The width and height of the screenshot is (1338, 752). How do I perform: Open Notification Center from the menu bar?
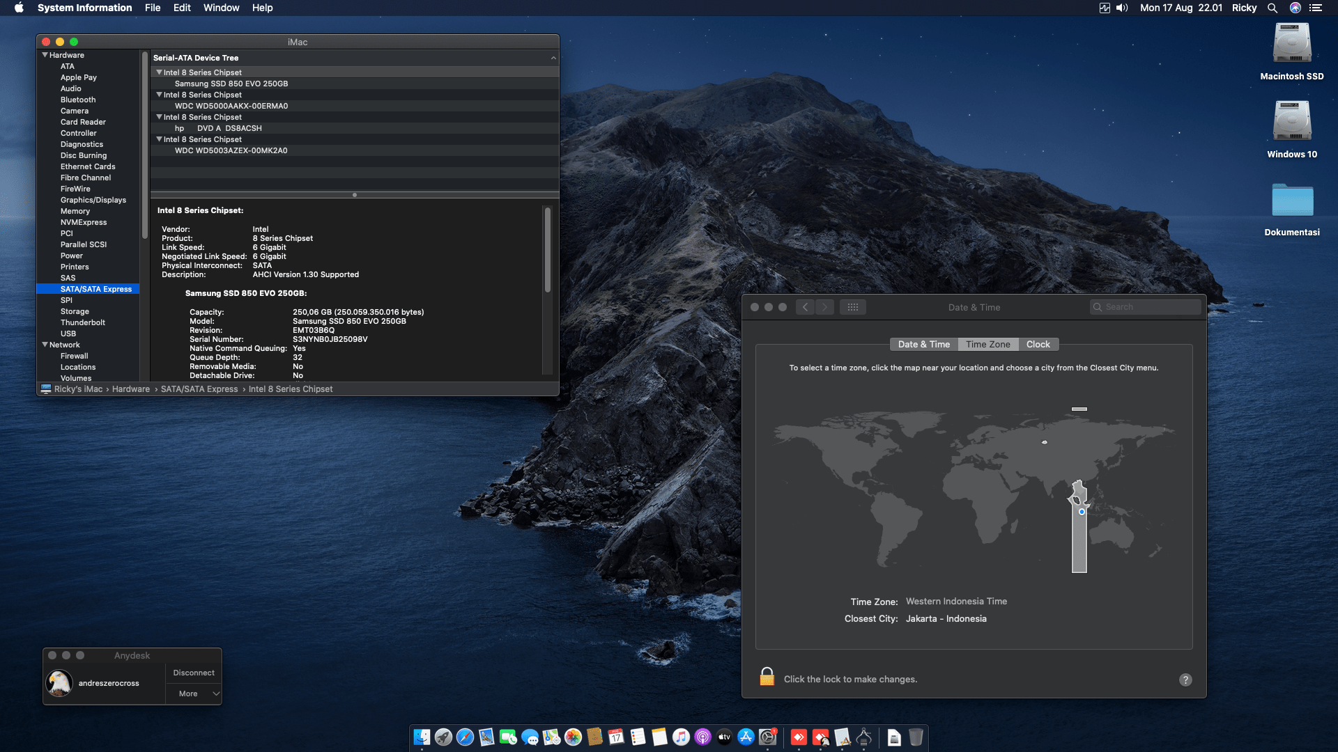coord(1316,8)
